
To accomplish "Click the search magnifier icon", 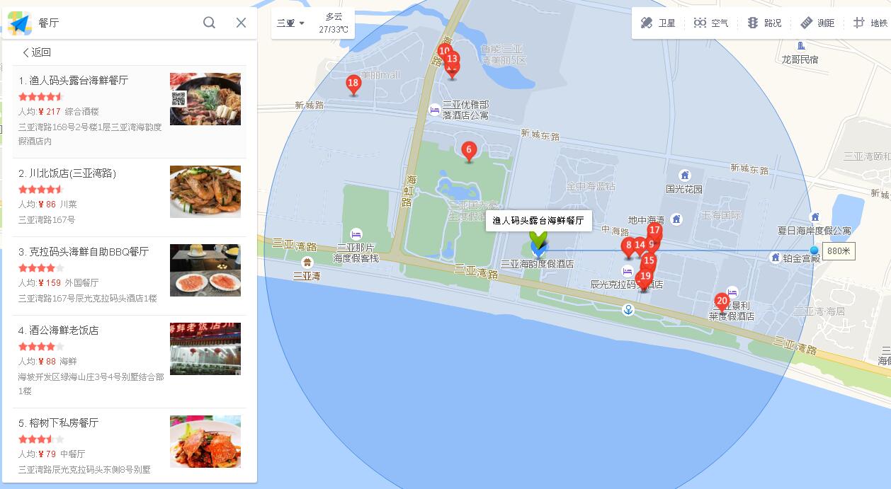I will (x=209, y=23).
